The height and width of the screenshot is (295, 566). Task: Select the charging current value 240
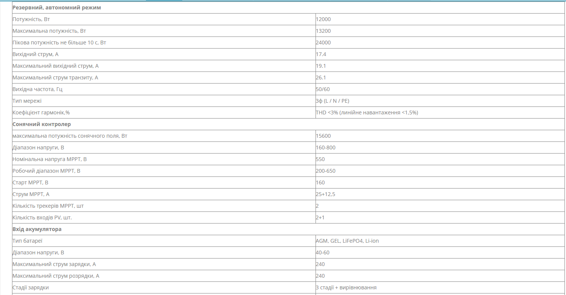pos(320,264)
